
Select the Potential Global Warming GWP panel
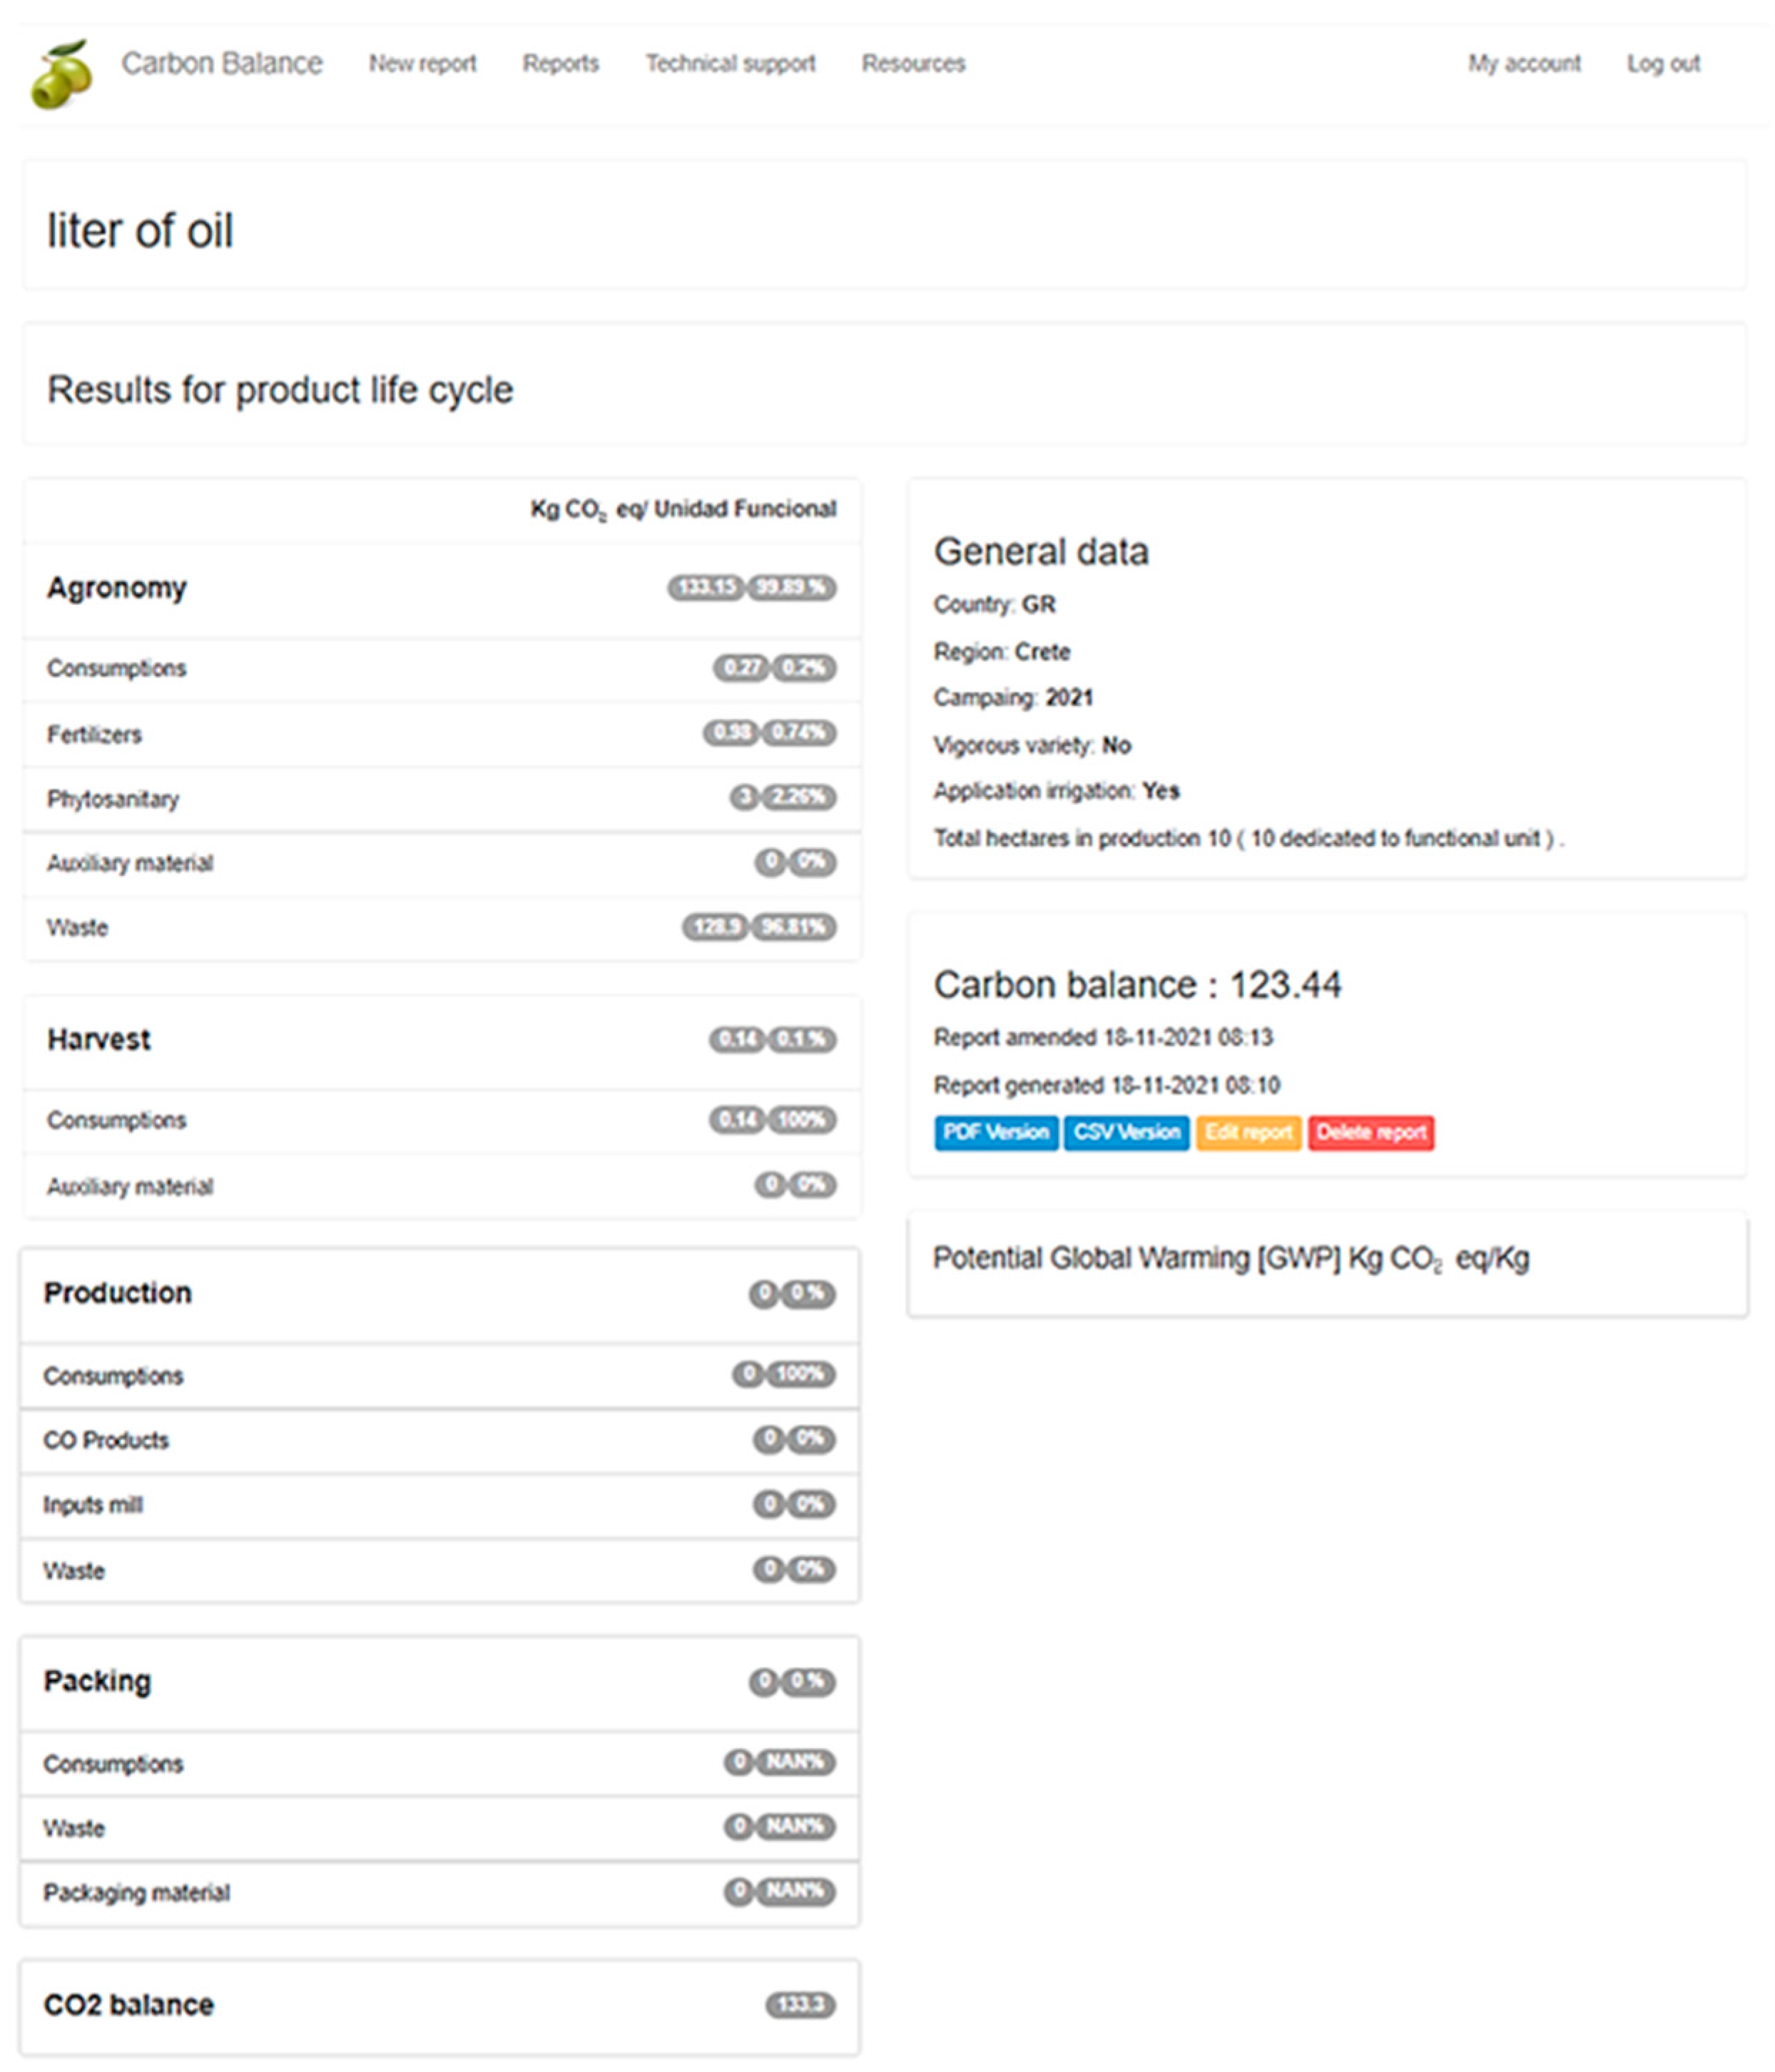tap(1230, 1258)
